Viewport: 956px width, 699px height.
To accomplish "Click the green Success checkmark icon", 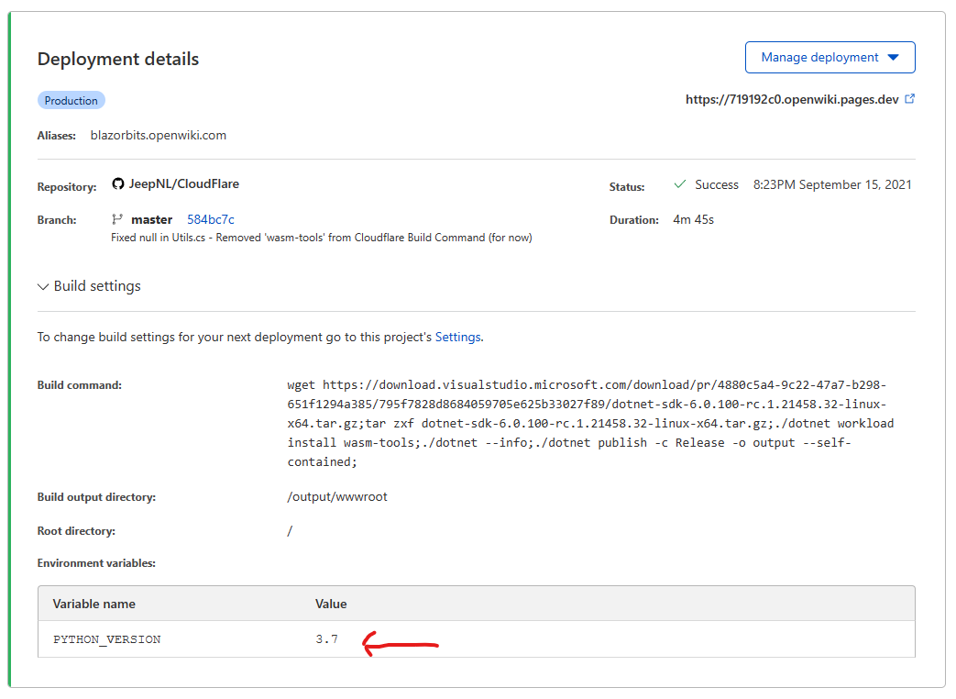I will (680, 184).
